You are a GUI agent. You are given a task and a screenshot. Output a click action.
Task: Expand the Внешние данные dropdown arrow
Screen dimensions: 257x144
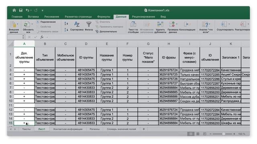pyautogui.click(x=18, y=24)
